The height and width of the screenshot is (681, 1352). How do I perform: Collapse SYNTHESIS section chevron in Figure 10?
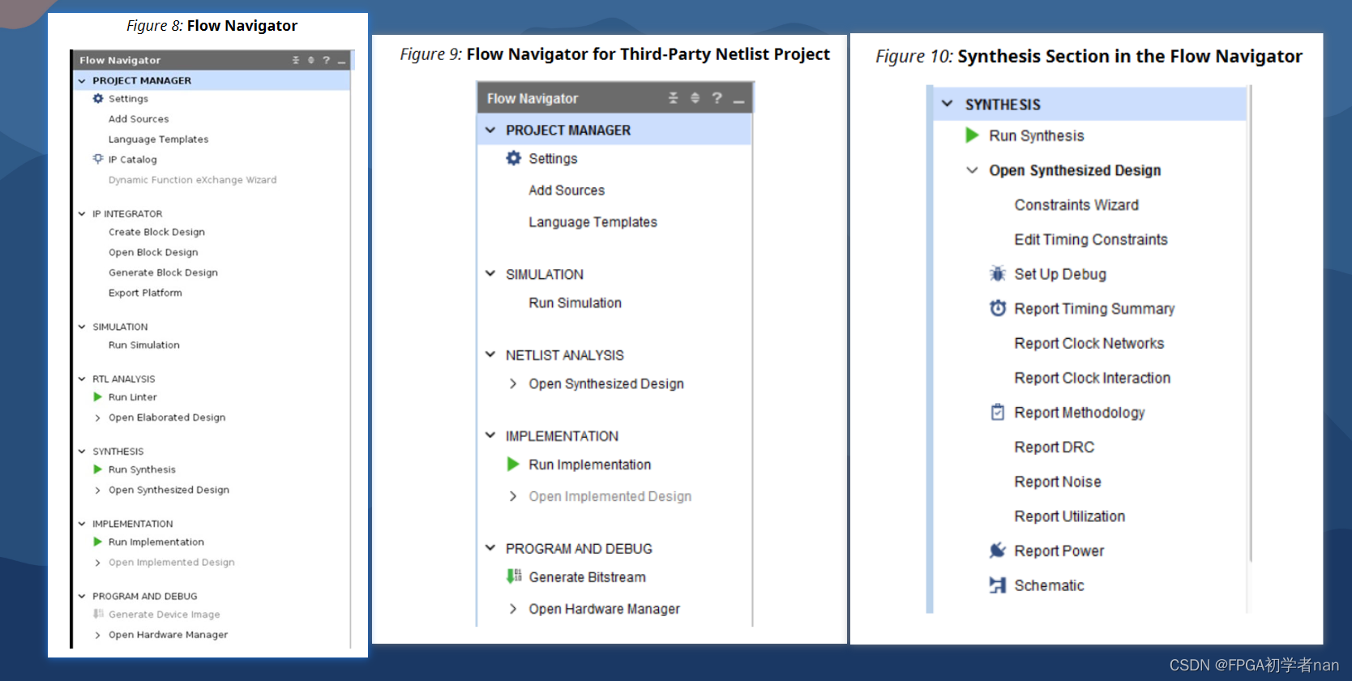click(x=947, y=104)
